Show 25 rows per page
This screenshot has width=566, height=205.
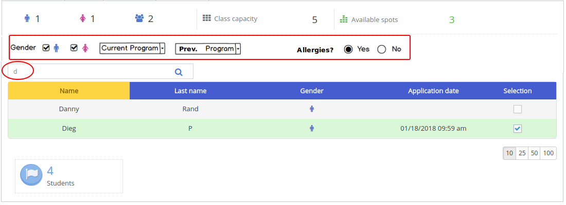[x=522, y=153]
